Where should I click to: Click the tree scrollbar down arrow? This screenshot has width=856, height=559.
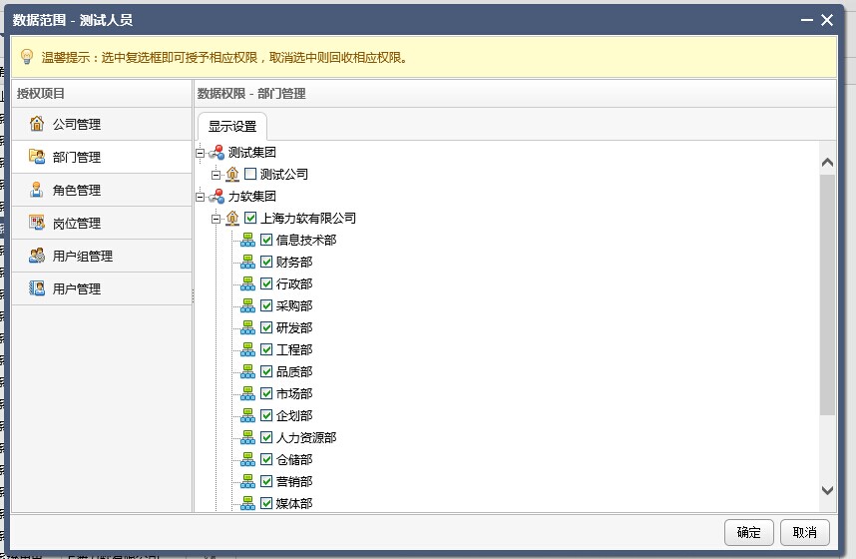pos(827,490)
